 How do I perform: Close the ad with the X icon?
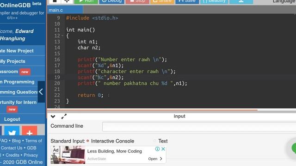(163, 149)
